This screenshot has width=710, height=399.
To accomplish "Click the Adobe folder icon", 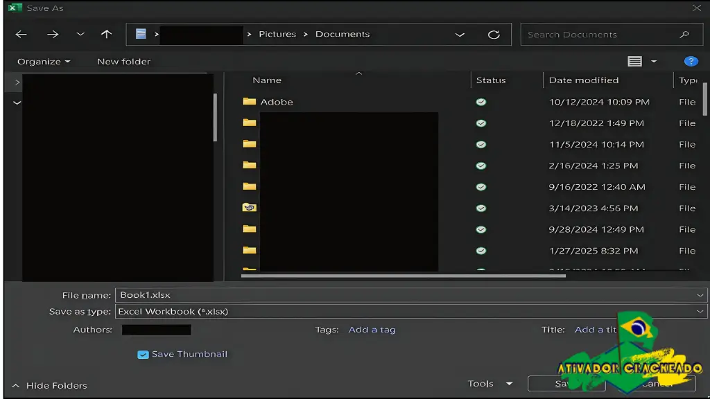I will [x=249, y=101].
